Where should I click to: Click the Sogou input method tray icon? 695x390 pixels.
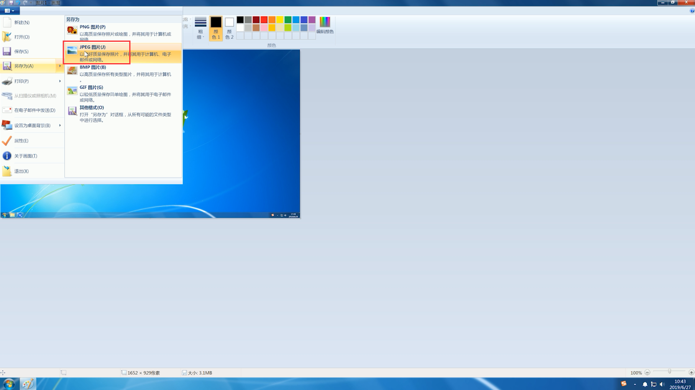(x=623, y=384)
